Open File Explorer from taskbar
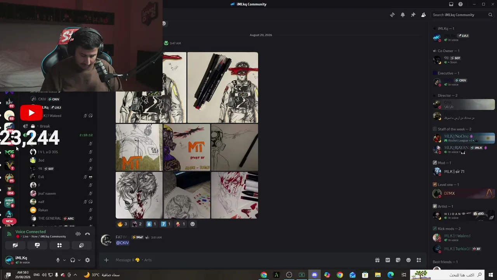 378,275
